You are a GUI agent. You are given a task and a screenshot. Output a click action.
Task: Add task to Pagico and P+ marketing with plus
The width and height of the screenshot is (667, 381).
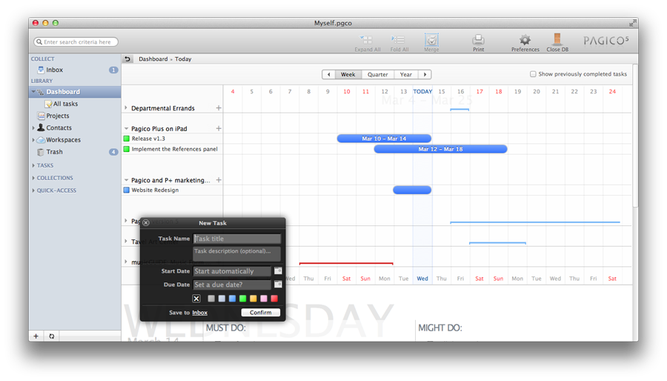[x=219, y=180]
